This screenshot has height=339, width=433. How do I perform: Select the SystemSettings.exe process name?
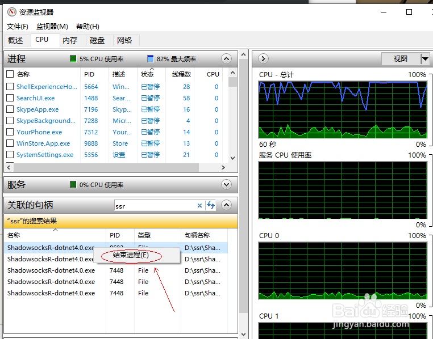click(x=45, y=155)
